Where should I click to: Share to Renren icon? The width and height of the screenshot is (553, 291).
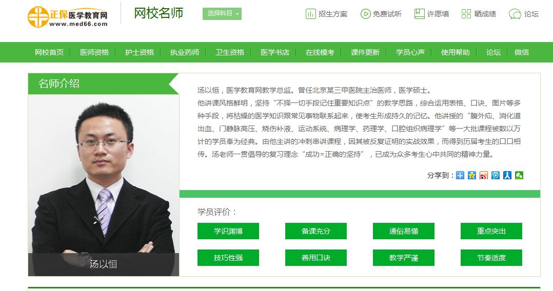tap(507, 175)
